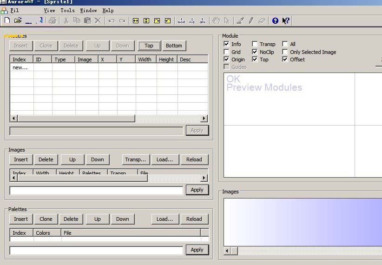Click Transp... button in Images panel
This screenshot has height=265, width=382.
135,159
